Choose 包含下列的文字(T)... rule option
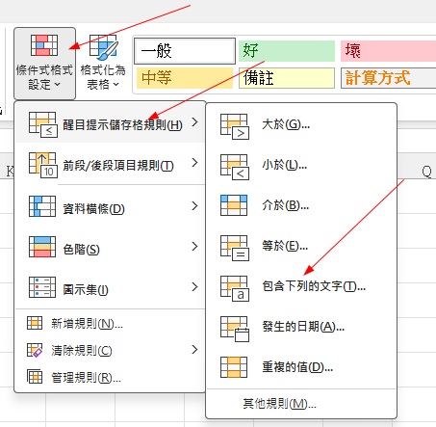 tap(301, 286)
